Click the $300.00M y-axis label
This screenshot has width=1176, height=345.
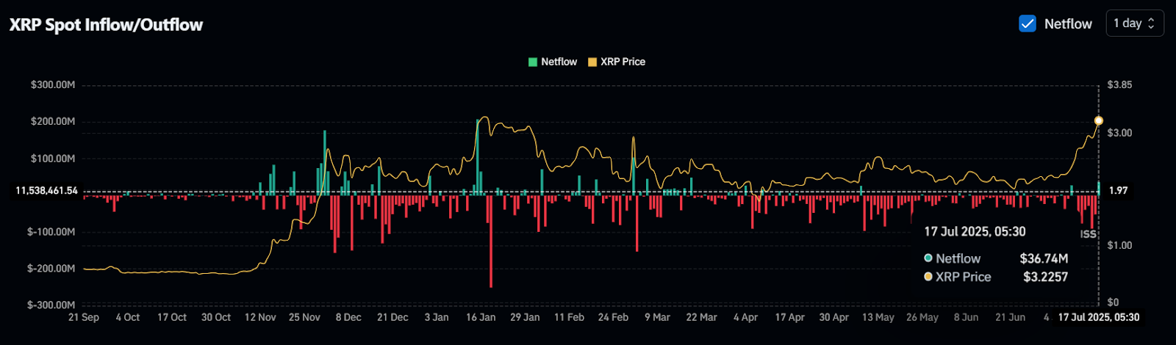coord(53,85)
